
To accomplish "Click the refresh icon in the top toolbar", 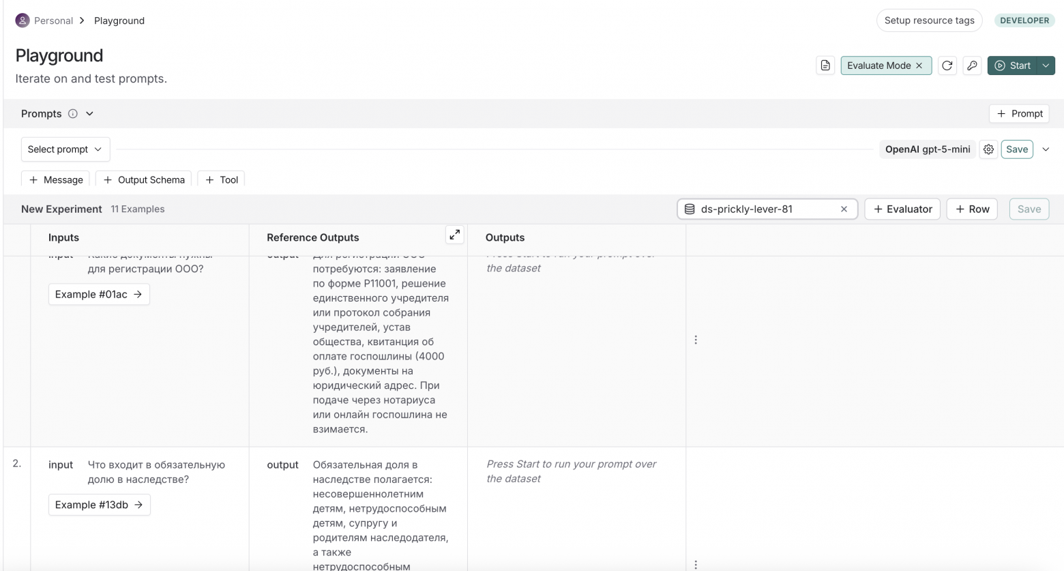I will point(947,65).
